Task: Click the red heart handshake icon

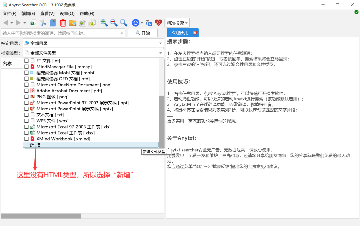Action: coord(158,23)
